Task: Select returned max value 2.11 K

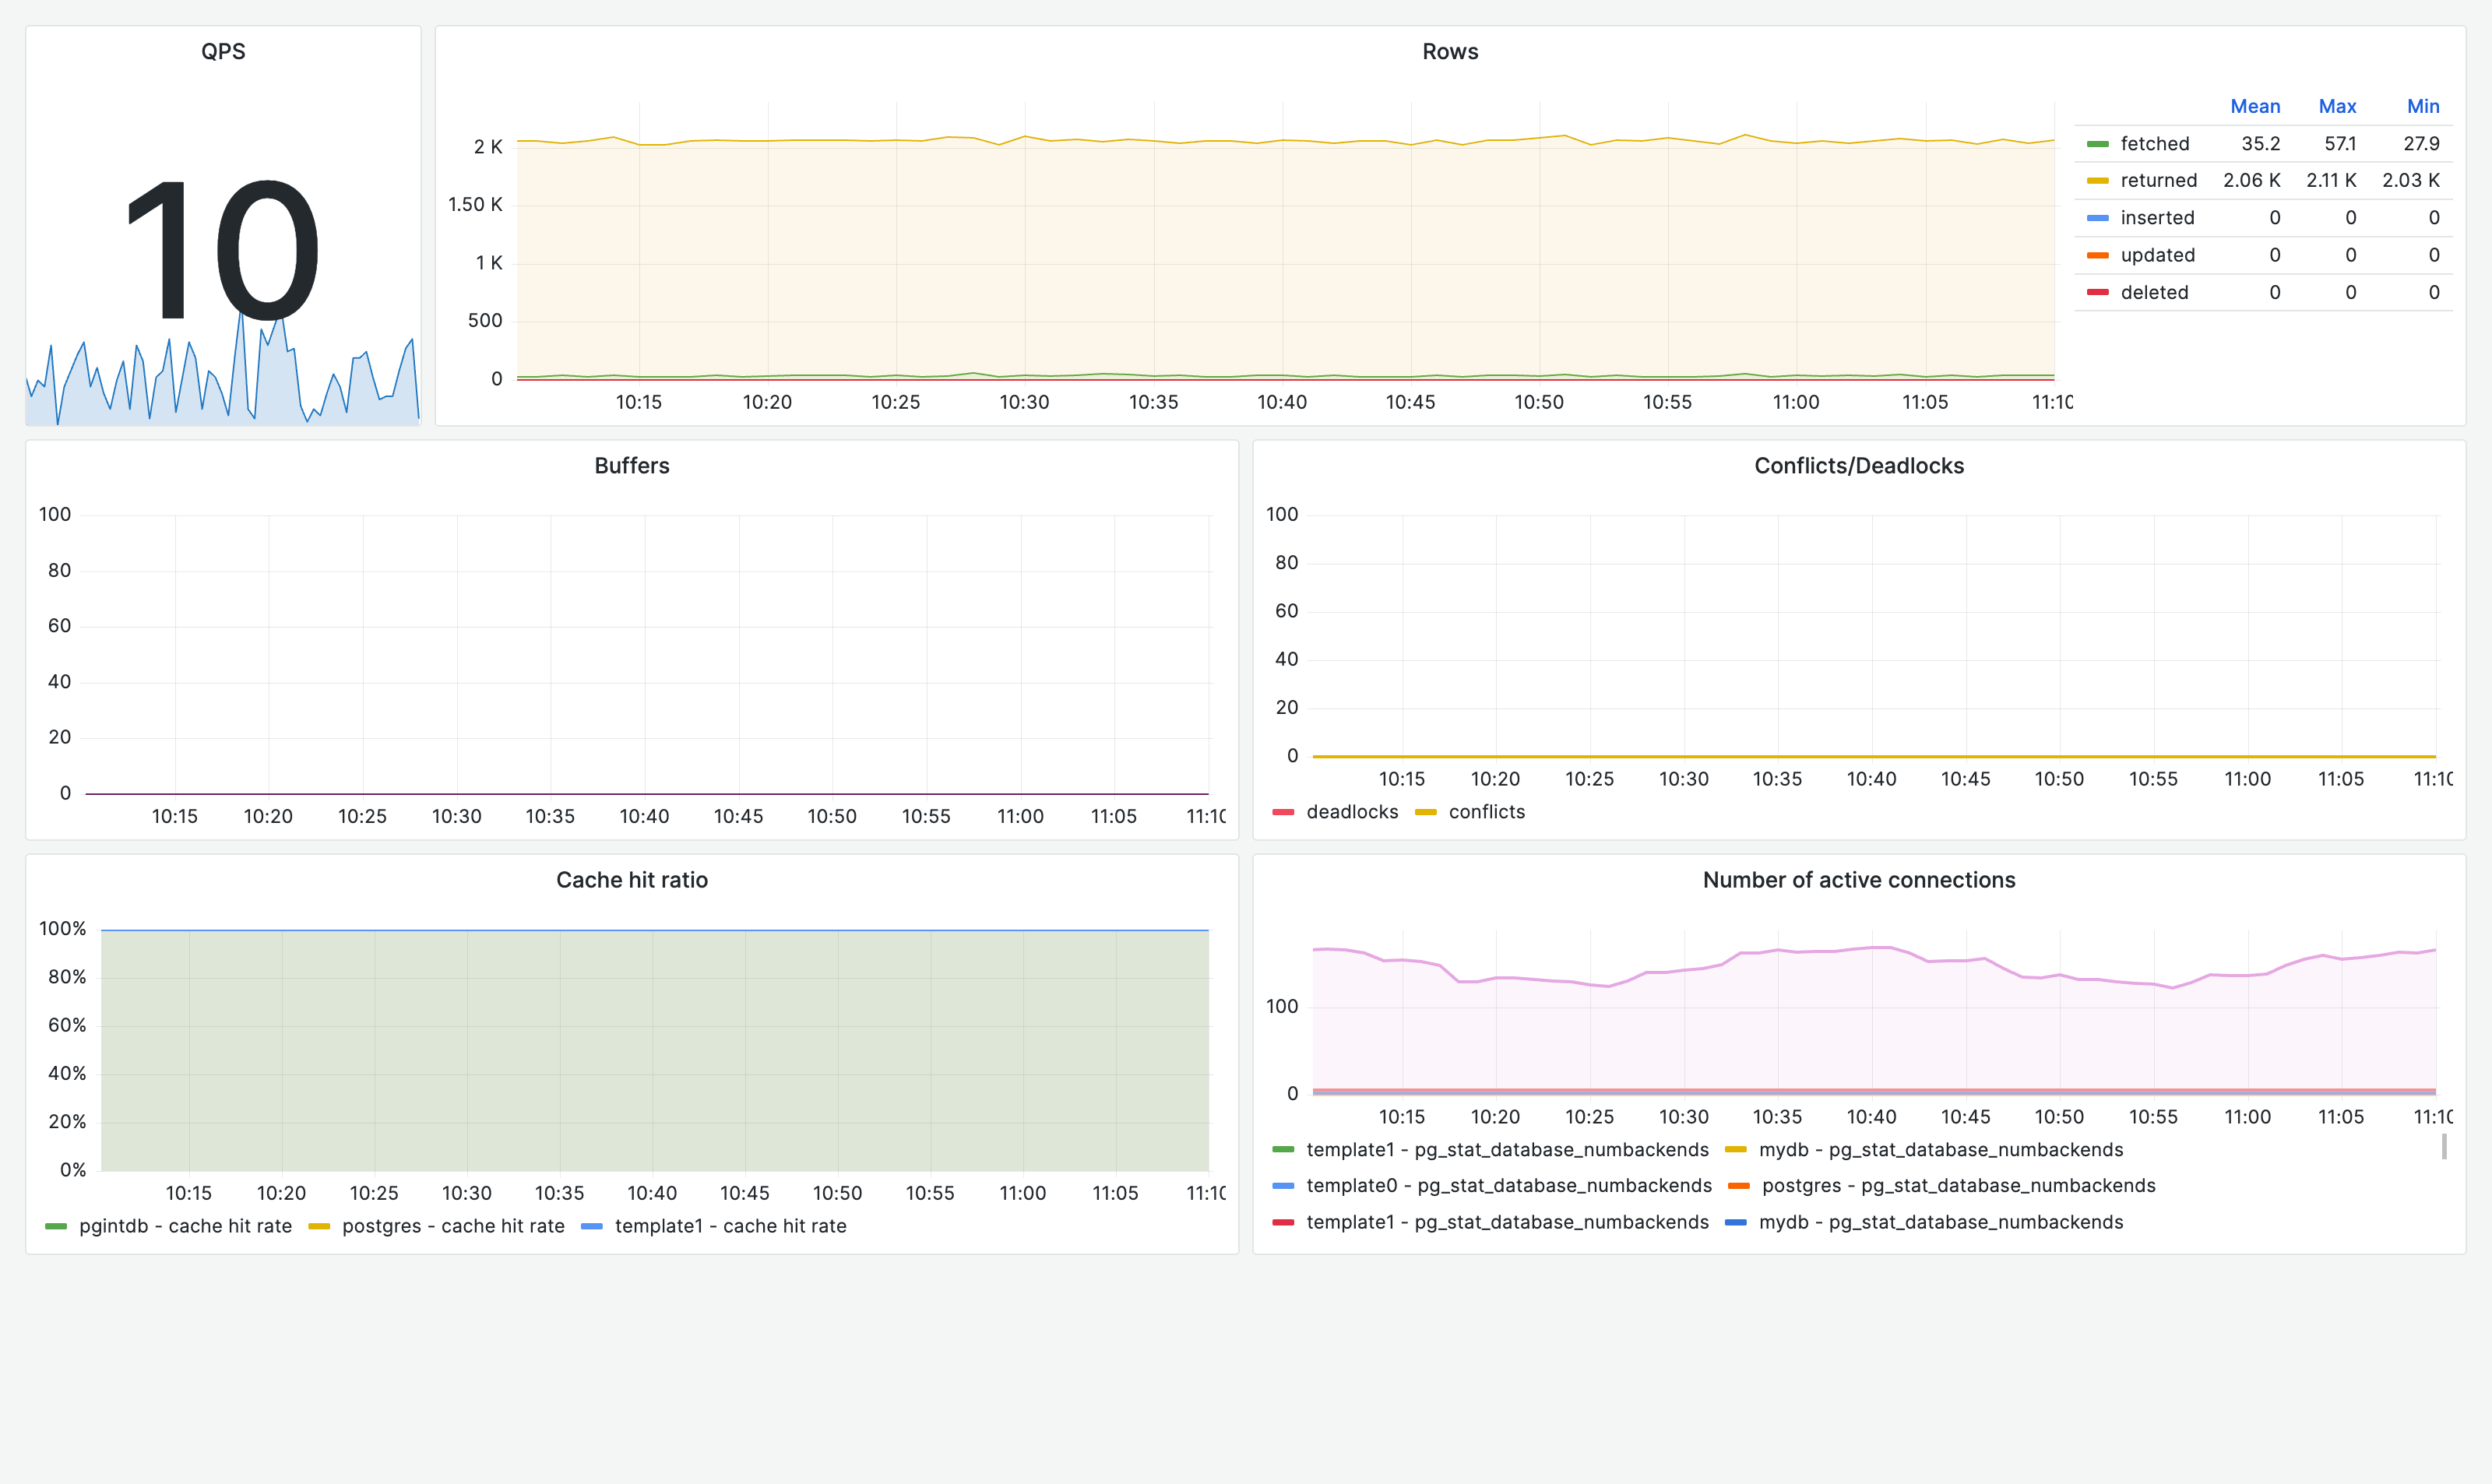Action: point(2331,180)
